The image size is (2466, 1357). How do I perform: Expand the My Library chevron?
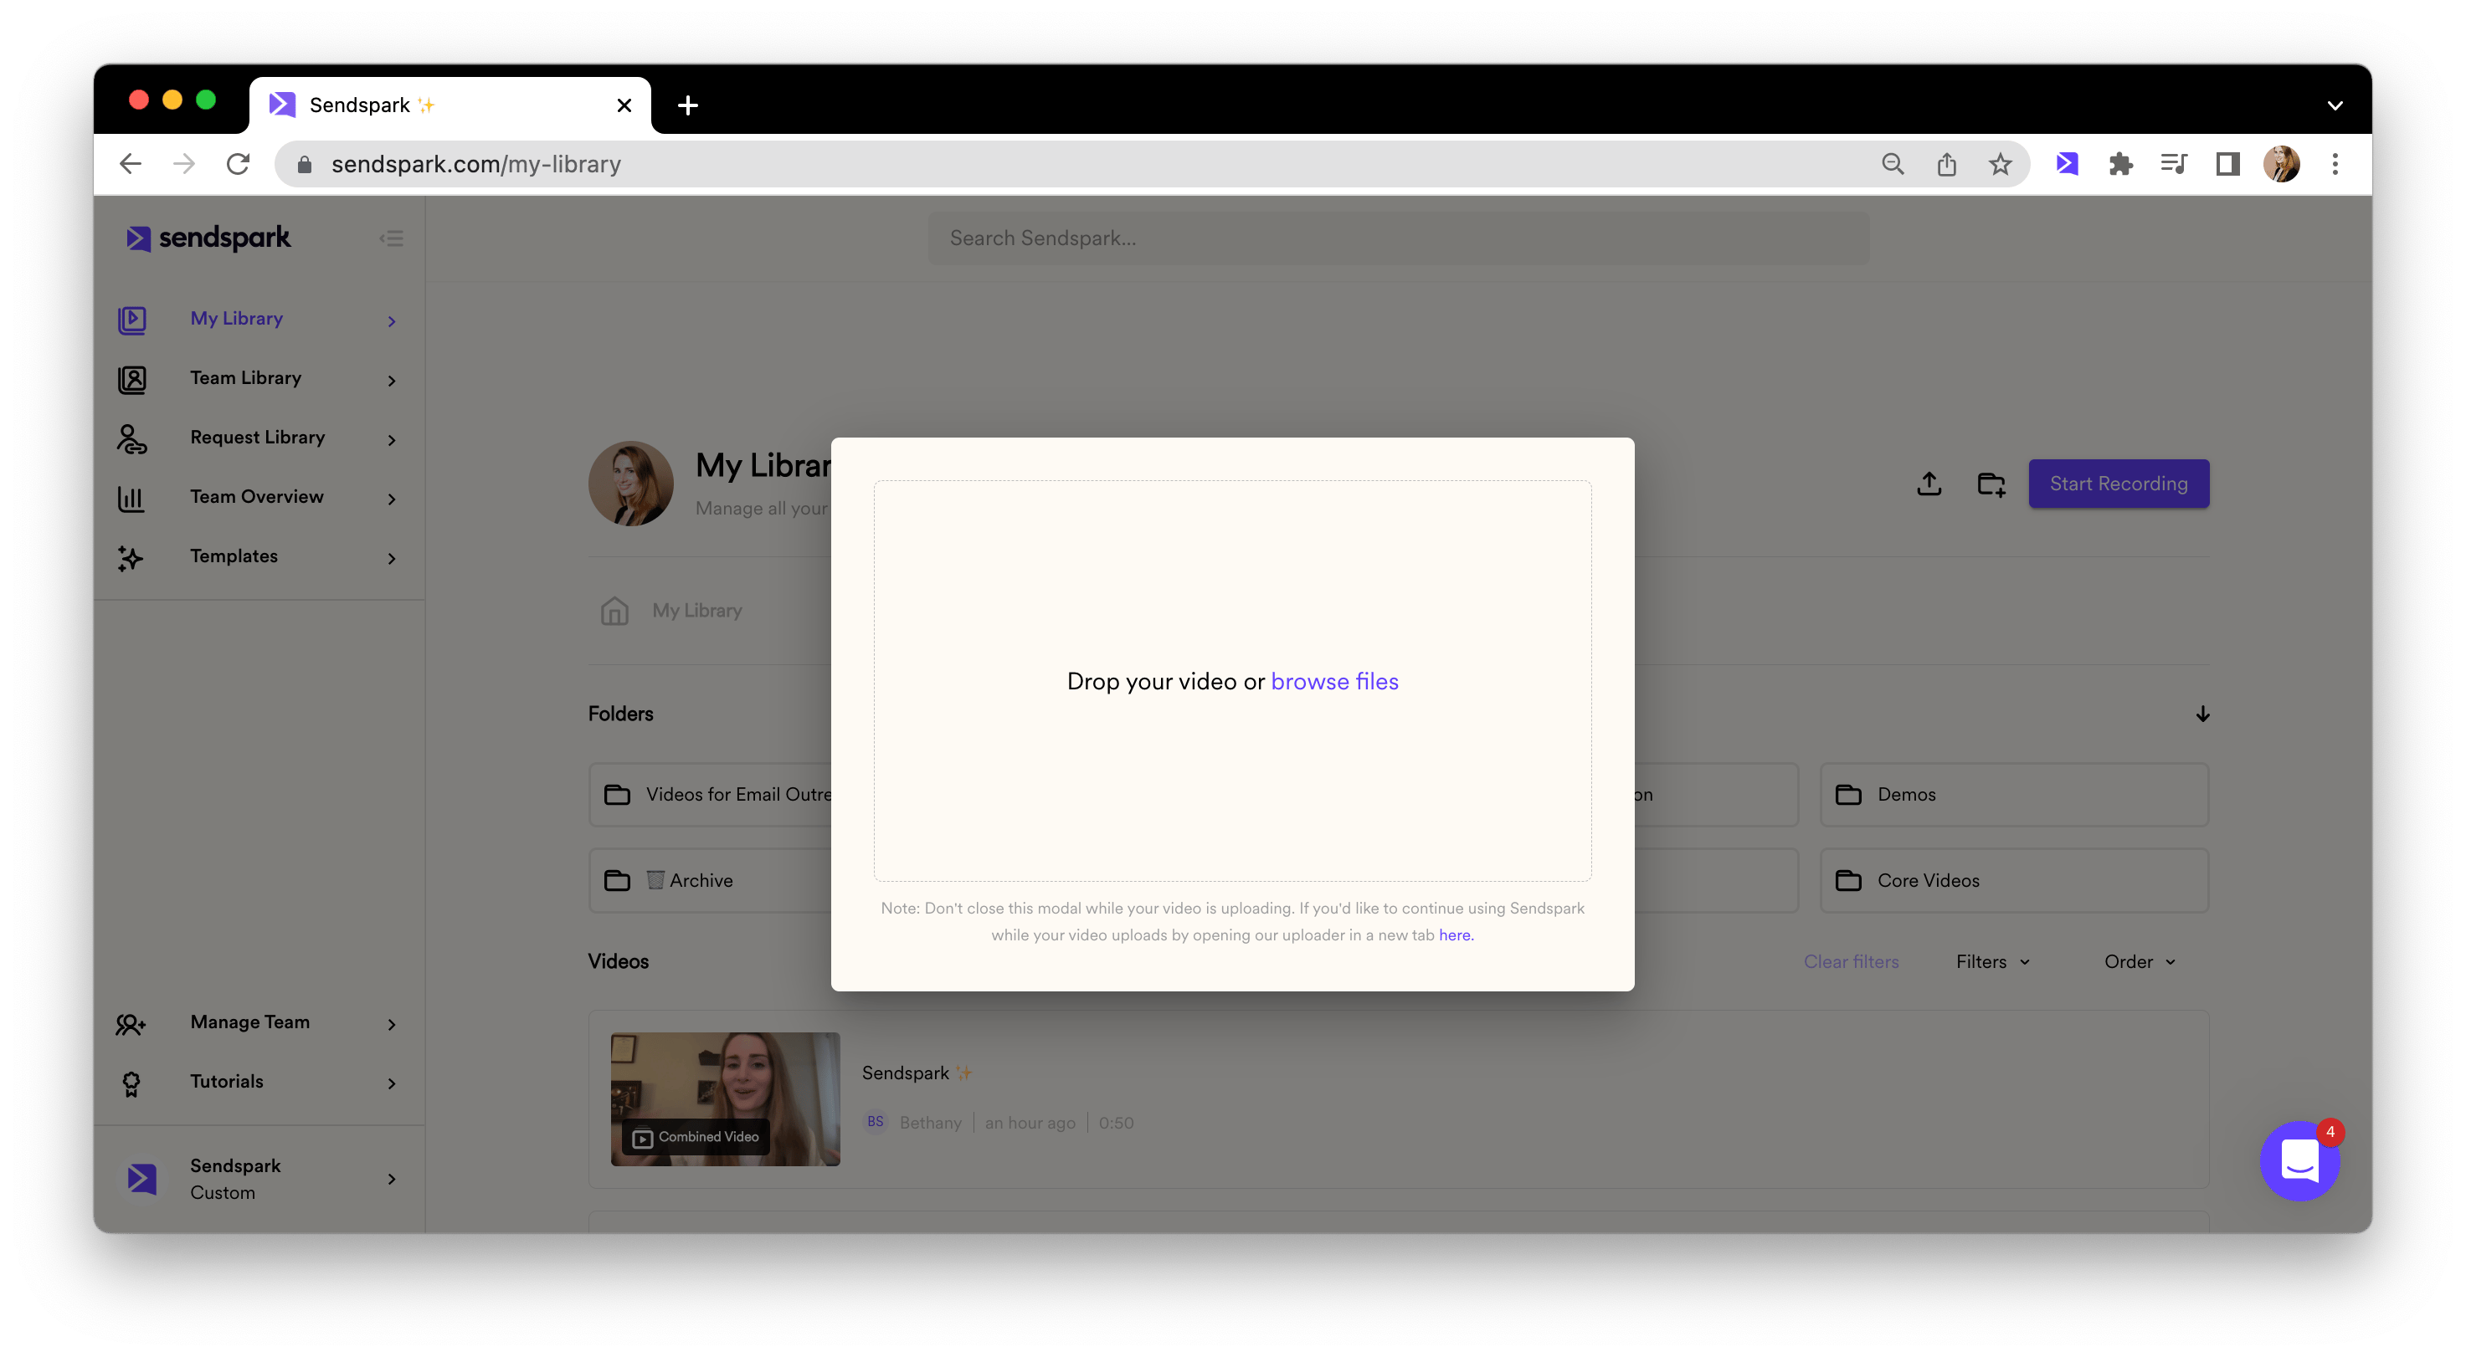coord(392,321)
